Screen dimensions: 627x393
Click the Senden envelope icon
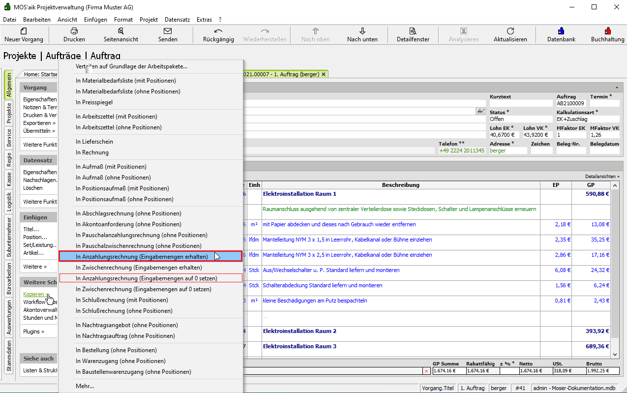pos(168,31)
